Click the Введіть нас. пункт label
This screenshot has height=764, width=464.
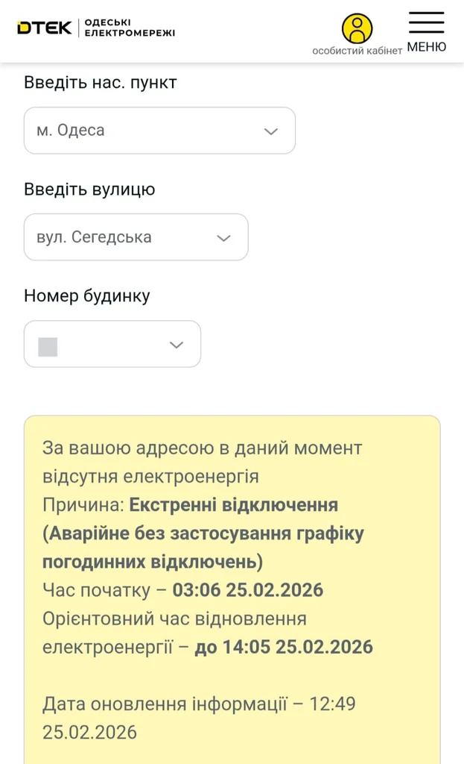101,82
